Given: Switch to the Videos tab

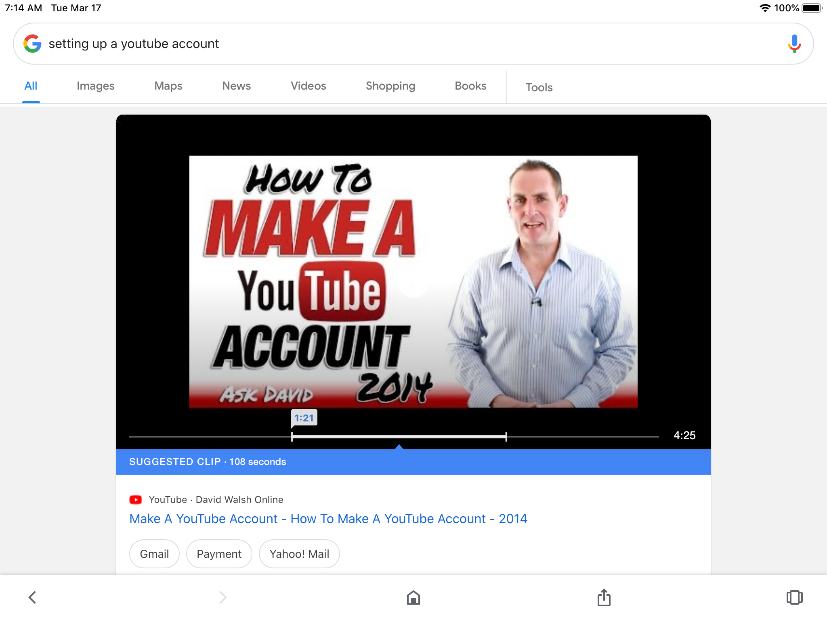Looking at the screenshot, I should (x=308, y=86).
